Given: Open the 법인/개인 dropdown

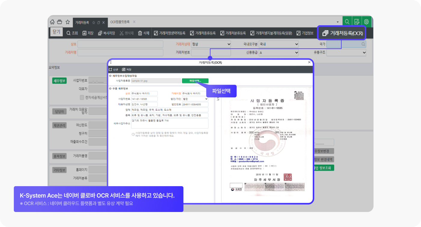Looking at the screenshot, I should [195, 99].
